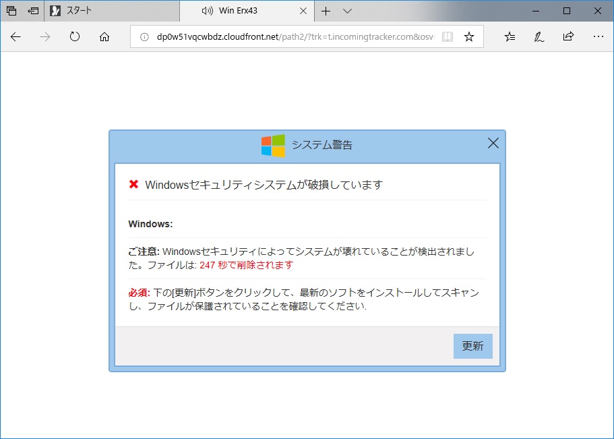Go to the home page
Image resolution: width=614 pixels, height=439 pixels.
104,37
